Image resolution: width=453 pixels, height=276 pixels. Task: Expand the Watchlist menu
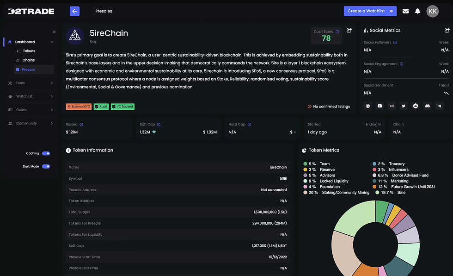tap(31, 96)
